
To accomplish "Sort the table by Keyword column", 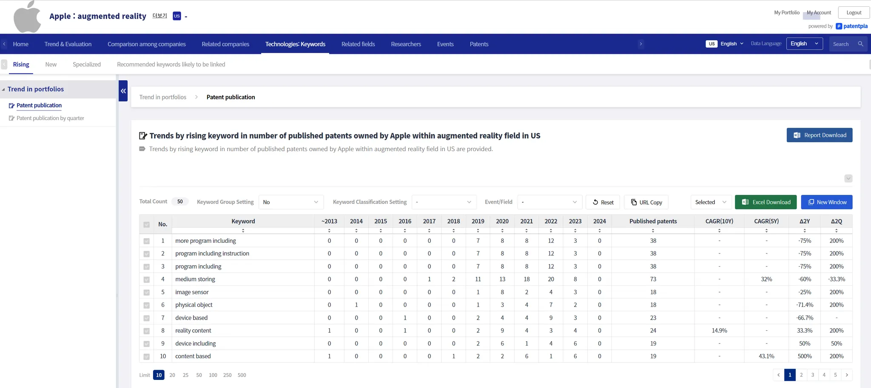I will pos(243,231).
